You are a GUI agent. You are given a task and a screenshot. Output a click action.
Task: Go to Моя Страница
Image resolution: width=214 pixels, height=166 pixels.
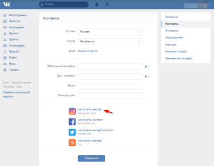pyautogui.click(x=18, y=15)
